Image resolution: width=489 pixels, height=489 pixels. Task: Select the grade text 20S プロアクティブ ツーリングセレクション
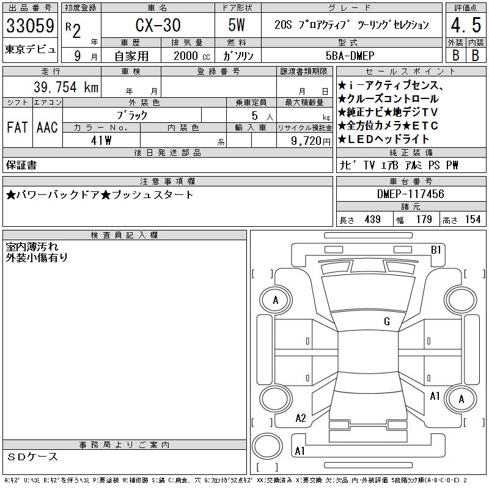point(352,24)
